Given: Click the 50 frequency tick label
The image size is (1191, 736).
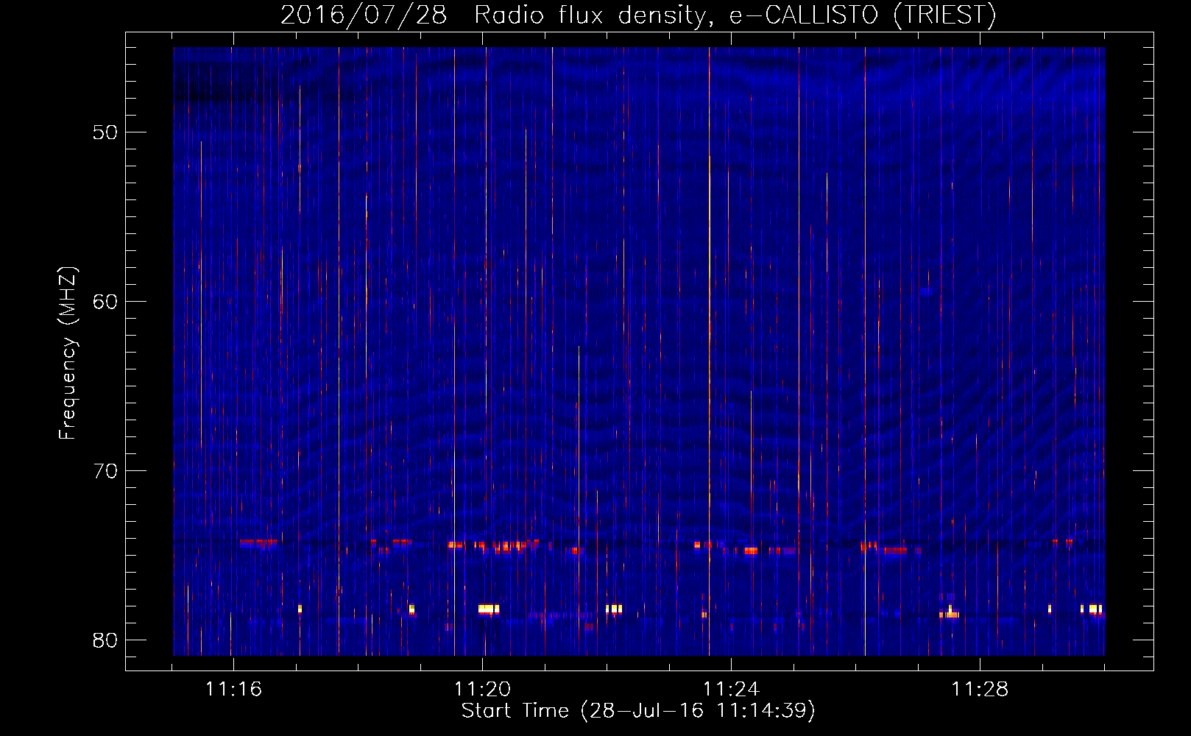Looking at the screenshot, I should [105, 132].
